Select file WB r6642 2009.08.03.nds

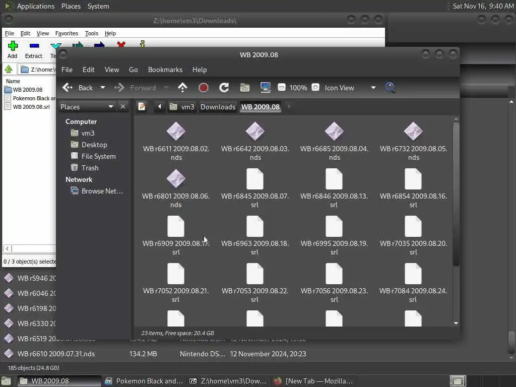point(255,141)
